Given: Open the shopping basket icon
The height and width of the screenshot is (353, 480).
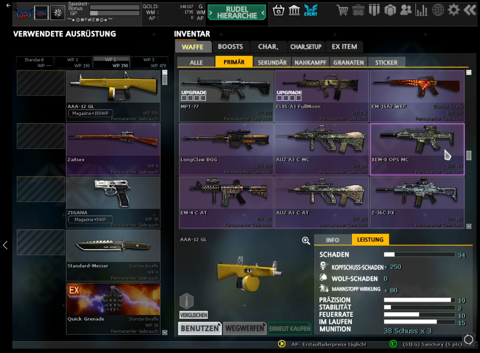Looking at the screenshot, I should pos(278,11).
